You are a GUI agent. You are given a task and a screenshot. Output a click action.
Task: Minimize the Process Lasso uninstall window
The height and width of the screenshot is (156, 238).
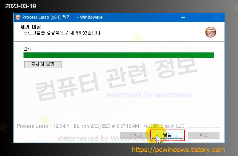183,17
